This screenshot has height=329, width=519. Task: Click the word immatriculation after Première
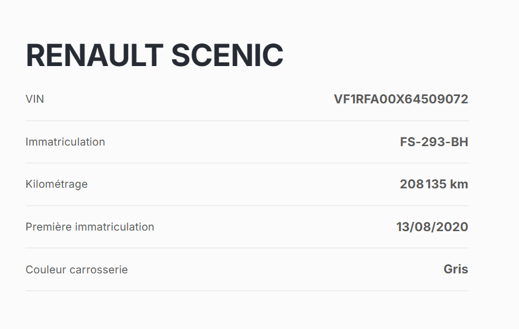[x=115, y=227]
